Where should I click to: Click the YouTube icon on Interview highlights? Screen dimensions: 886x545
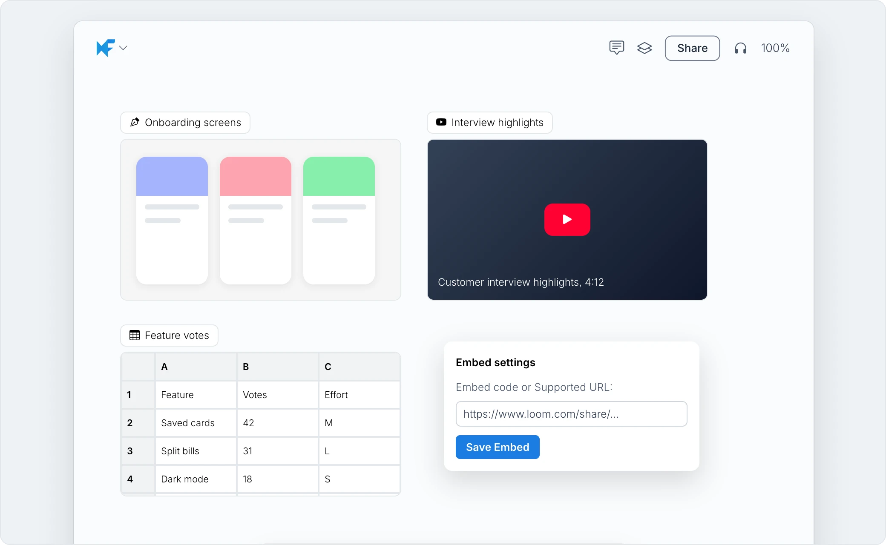coord(441,122)
